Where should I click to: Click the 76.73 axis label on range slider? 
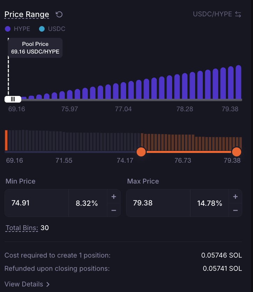183,160
